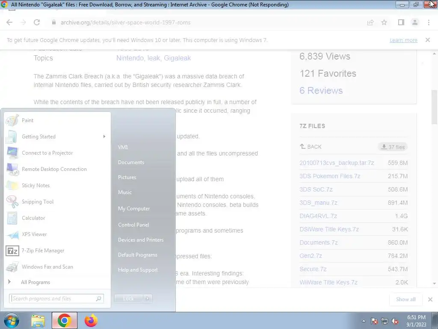Open My Computer from the Start menu

coord(134,209)
